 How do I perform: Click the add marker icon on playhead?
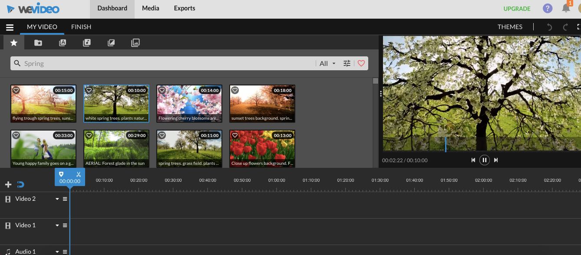point(61,174)
